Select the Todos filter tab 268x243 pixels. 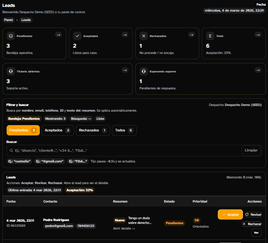click(124, 130)
